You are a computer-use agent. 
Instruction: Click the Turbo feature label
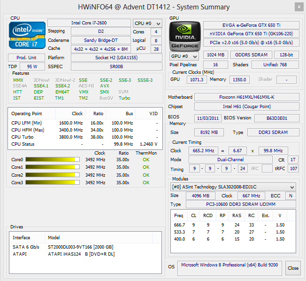(124, 98)
